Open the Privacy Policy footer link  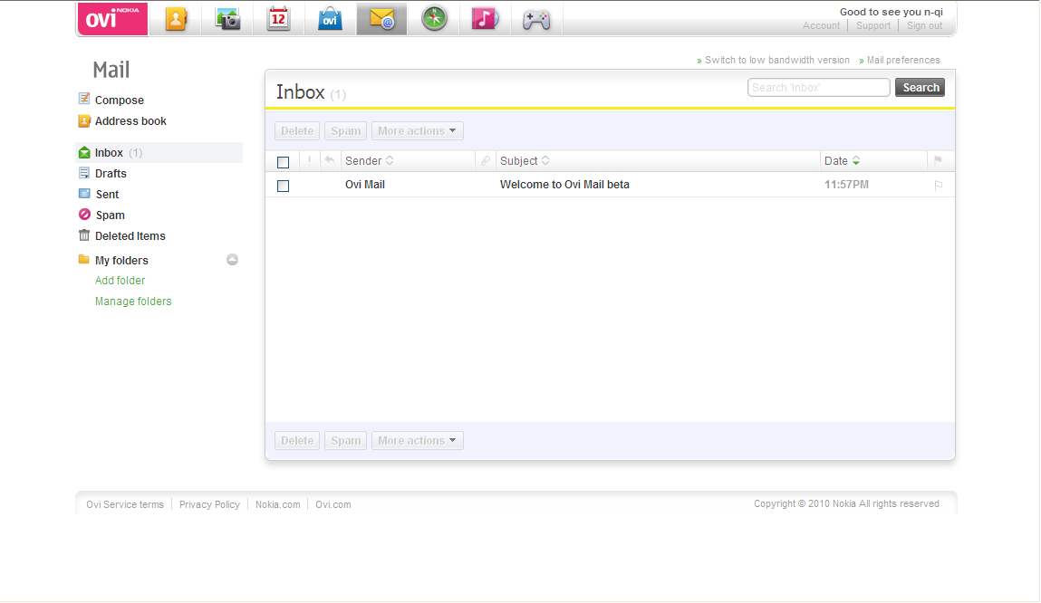pos(209,504)
